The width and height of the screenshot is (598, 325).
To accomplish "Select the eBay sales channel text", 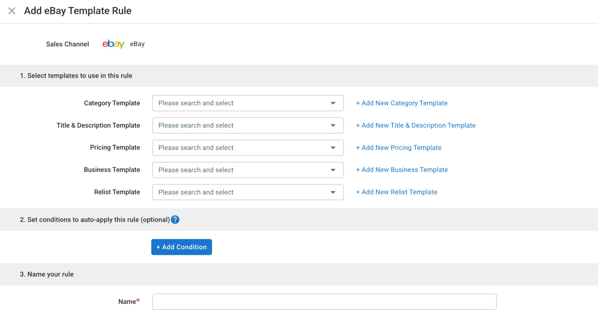I will click(137, 44).
